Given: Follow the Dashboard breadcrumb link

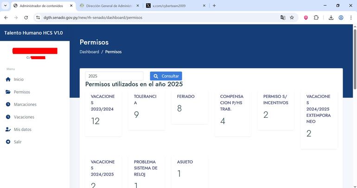Looking at the screenshot, I should click(x=89, y=52).
